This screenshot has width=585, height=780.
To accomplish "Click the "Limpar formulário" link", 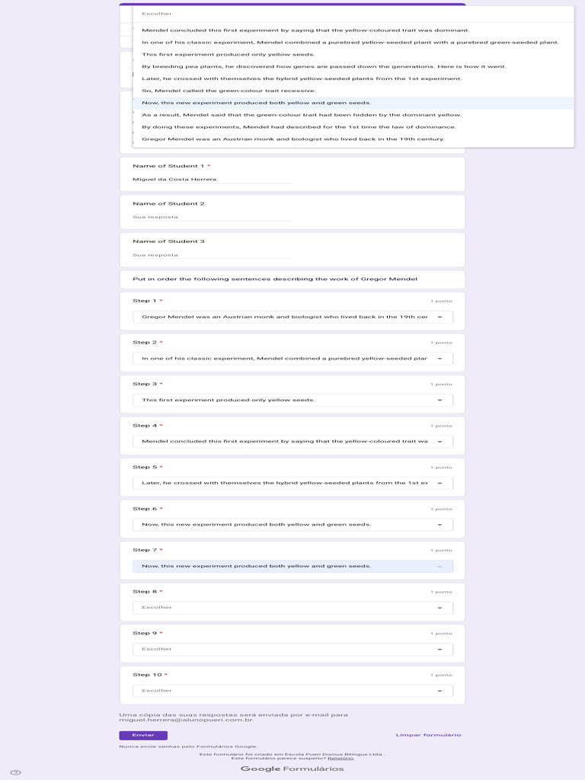I will coord(428,735).
